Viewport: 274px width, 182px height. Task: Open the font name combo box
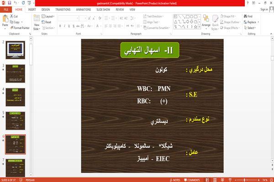[x=68, y=18]
